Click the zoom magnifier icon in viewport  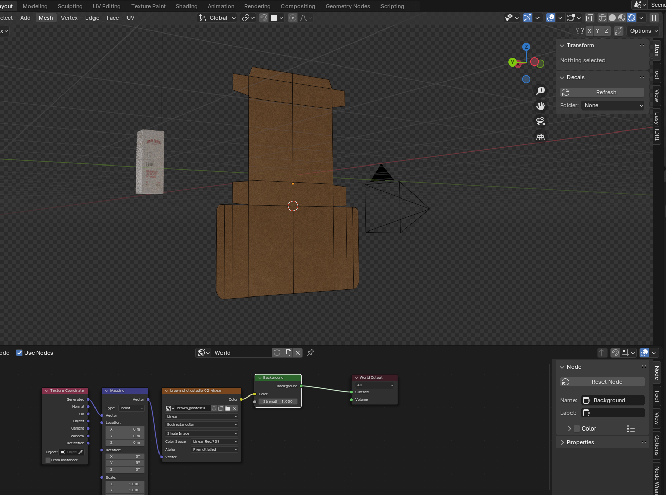click(x=541, y=91)
